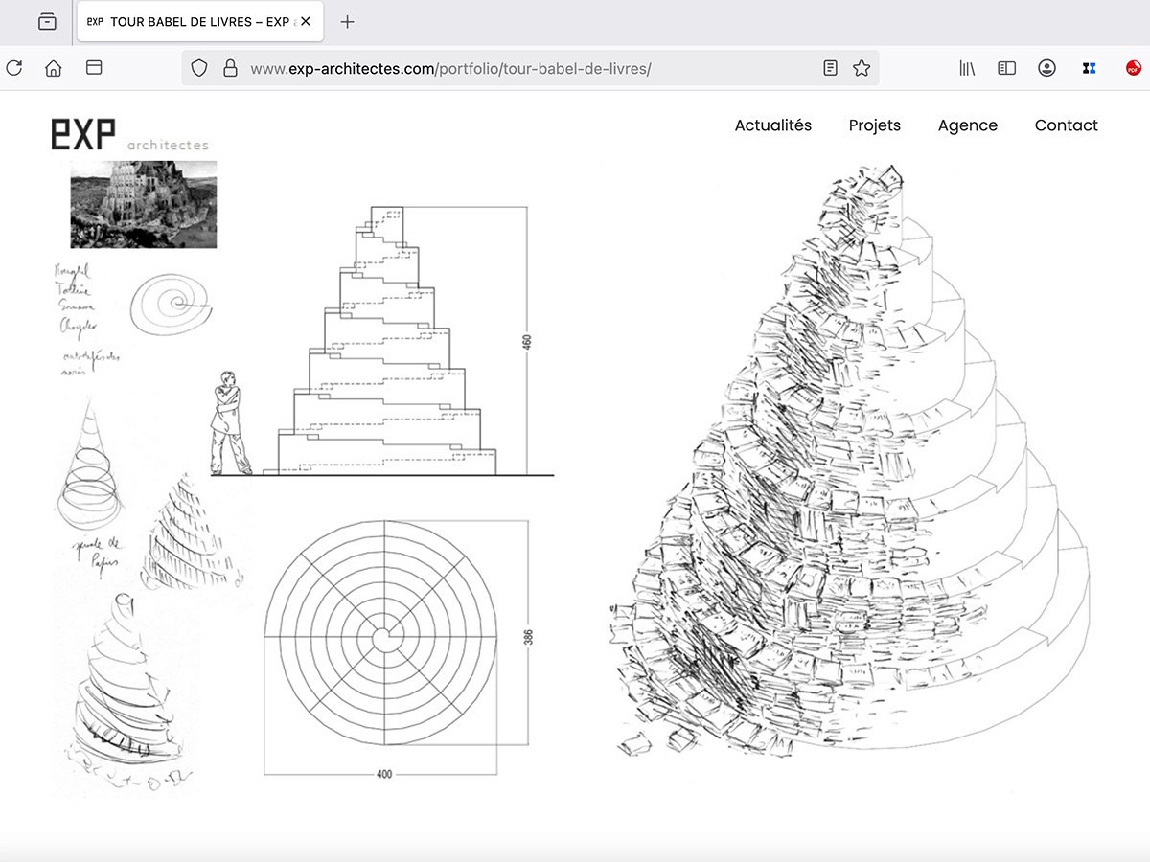1150x862 pixels.
Task: Reload the current page
Action: [x=14, y=68]
